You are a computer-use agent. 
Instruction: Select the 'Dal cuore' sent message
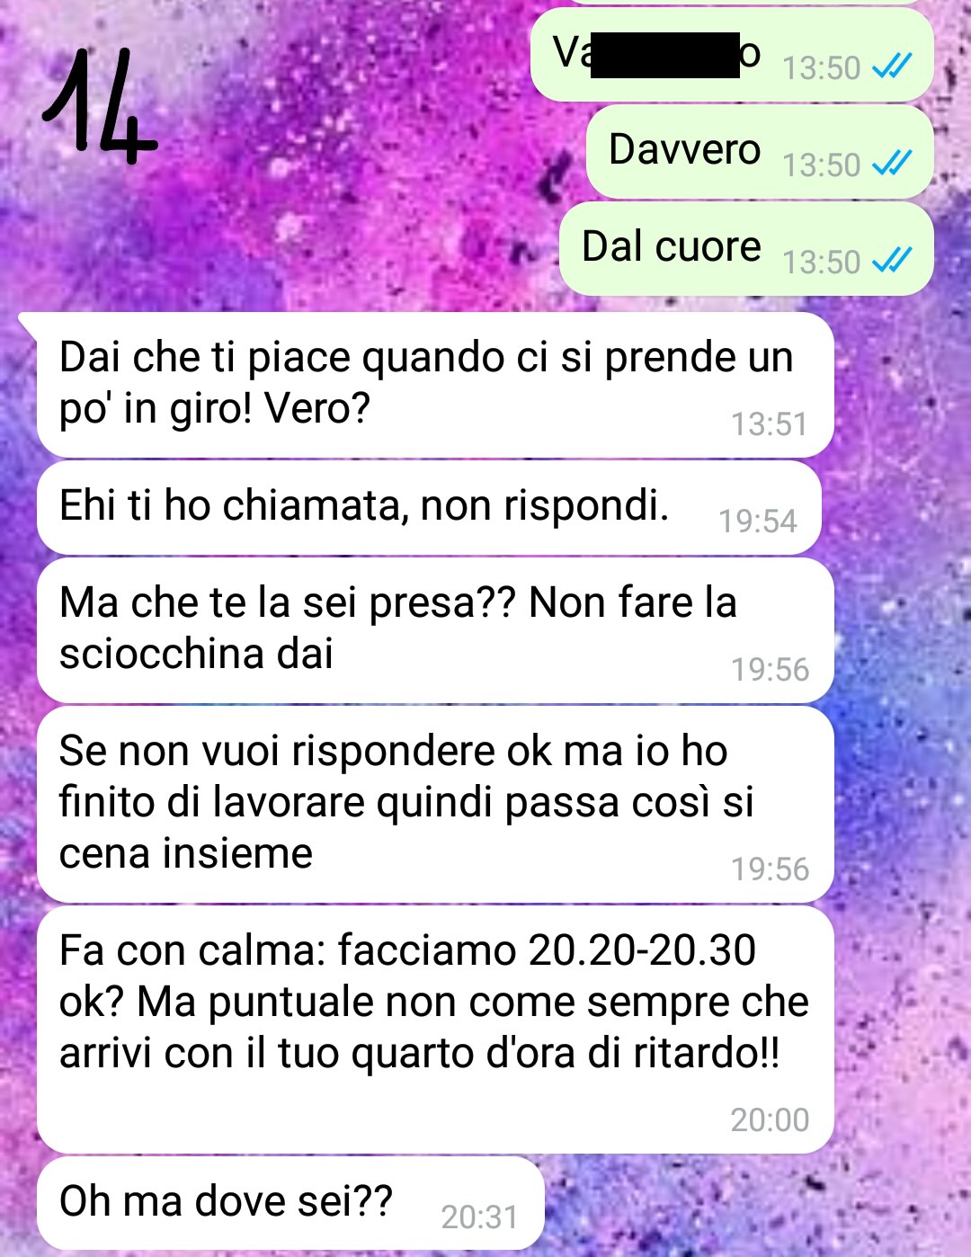coord(746,248)
